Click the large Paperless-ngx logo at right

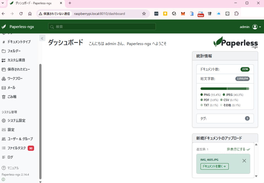(x=236, y=42)
